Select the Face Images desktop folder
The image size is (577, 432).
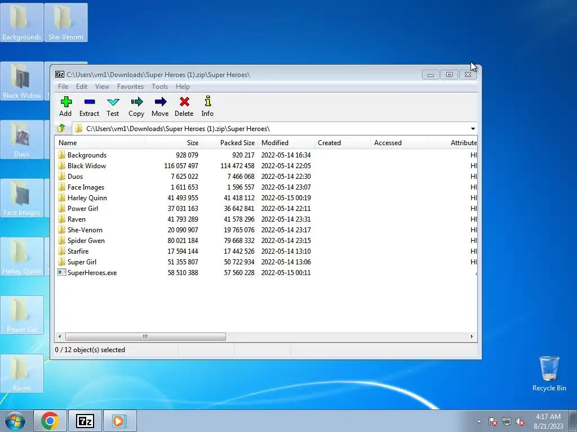coord(22,197)
